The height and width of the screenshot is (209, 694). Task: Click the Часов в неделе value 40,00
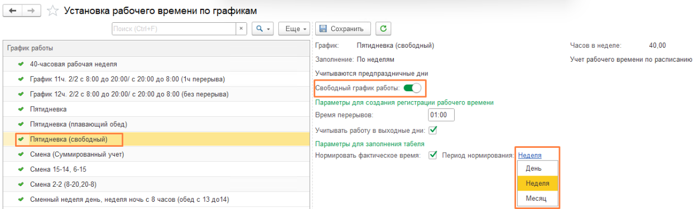pyautogui.click(x=657, y=46)
